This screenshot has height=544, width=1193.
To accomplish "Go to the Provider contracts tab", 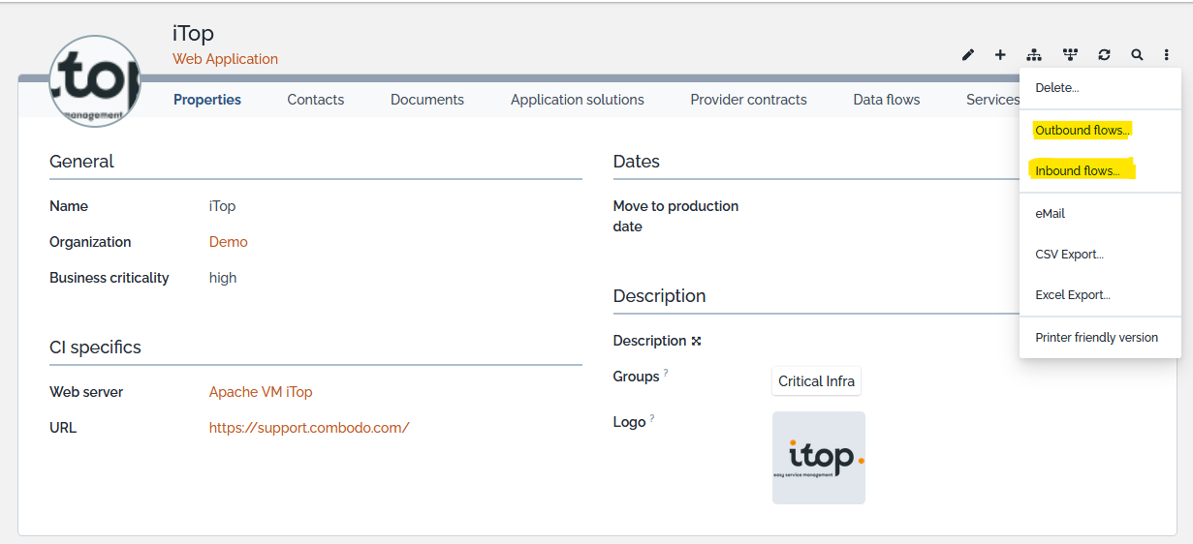I will 748,100.
